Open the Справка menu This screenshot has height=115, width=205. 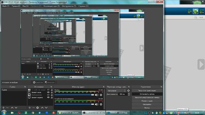tap(83, 6)
